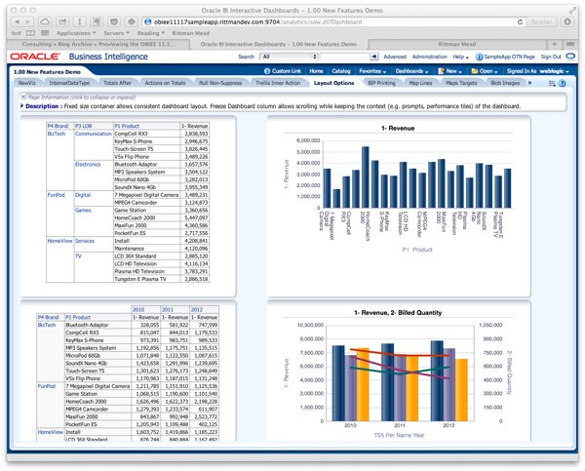Open the Favorites dropdown menu
Image resolution: width=585 pixels, height=471 pixels.
372,71
